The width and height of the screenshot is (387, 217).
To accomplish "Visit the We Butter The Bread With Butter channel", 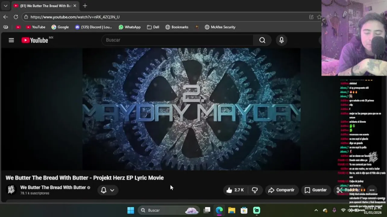I will 53,187.
